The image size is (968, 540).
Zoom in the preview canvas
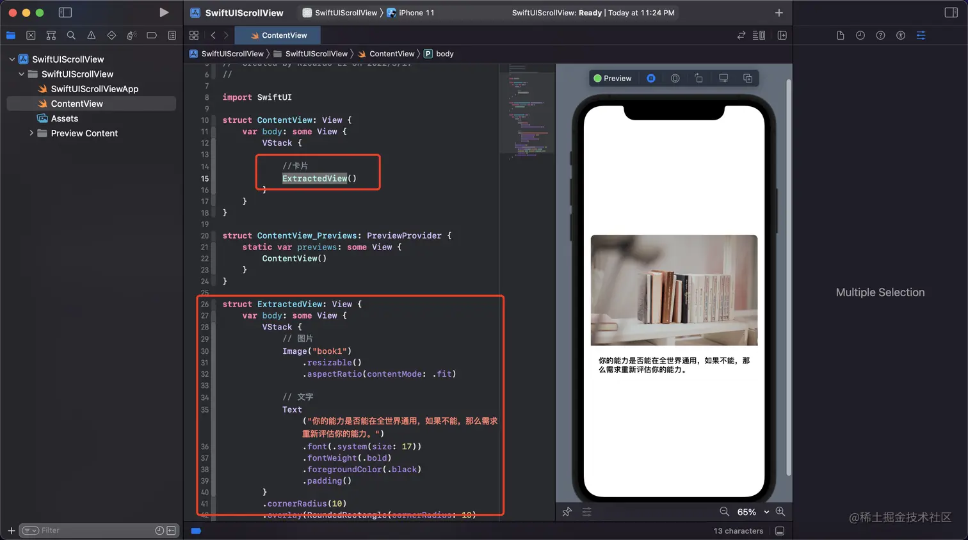(x=780, y=511)
